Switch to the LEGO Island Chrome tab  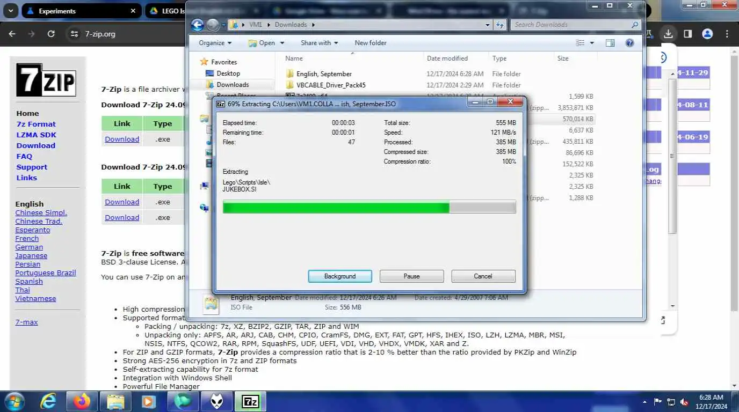(x=165, y=11)
